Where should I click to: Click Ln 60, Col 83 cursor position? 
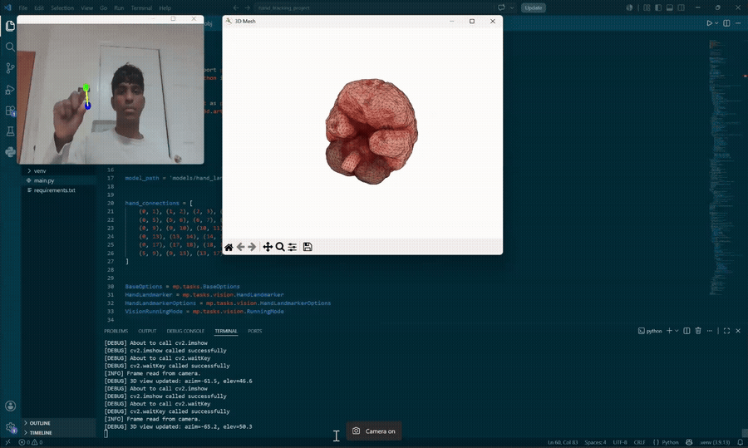563,442
